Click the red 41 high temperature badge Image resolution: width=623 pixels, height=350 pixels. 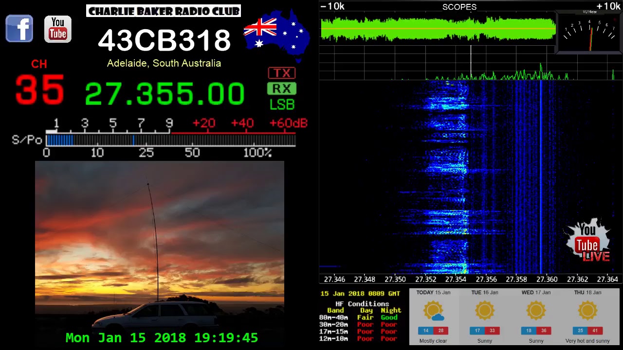(595, 331)
